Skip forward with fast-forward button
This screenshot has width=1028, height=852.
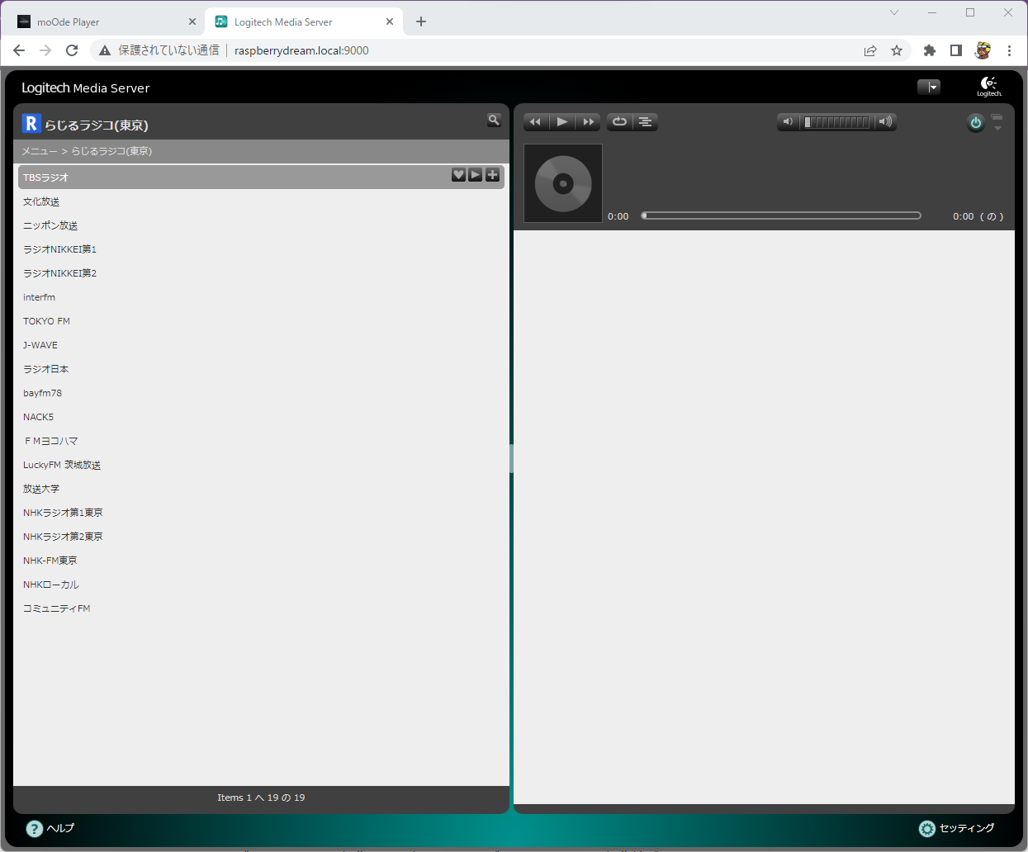[x=588, y=122]
